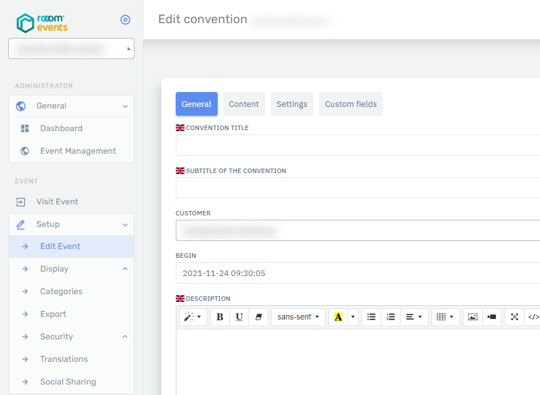Screen dimensions: 540x395
Task: Click the Event Management globe icon
Action: pyautogui.click(x=25, y=151)
